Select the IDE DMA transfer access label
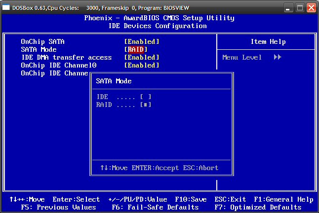The width and height of the screenshot is (319, 213). pyautogui.click(x=67, y=58)
